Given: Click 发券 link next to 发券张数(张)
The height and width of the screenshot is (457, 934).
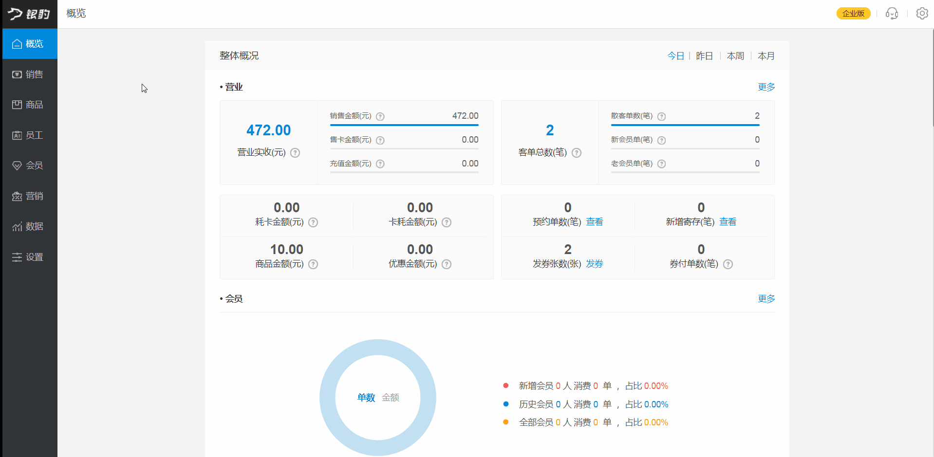Looking at the screenshot, I should pos(594,264).
